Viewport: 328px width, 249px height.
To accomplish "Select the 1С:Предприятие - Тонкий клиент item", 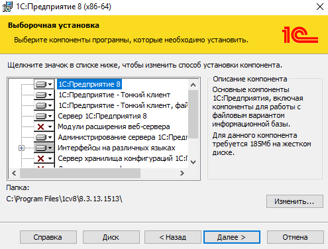I will [114, 95].
